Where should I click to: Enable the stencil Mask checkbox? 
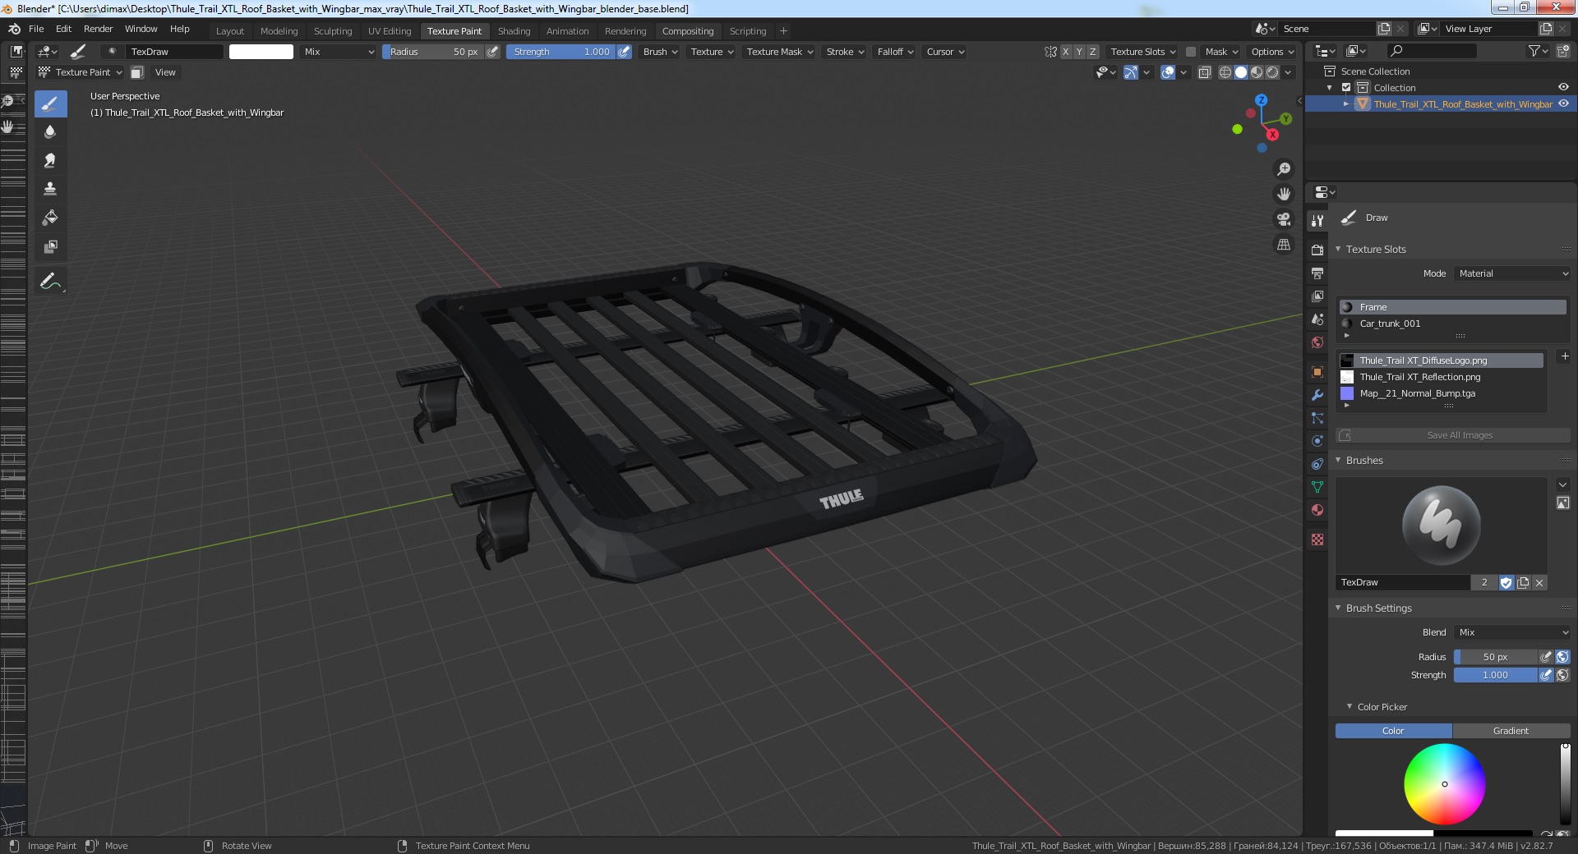click(x=1190, y=52)
